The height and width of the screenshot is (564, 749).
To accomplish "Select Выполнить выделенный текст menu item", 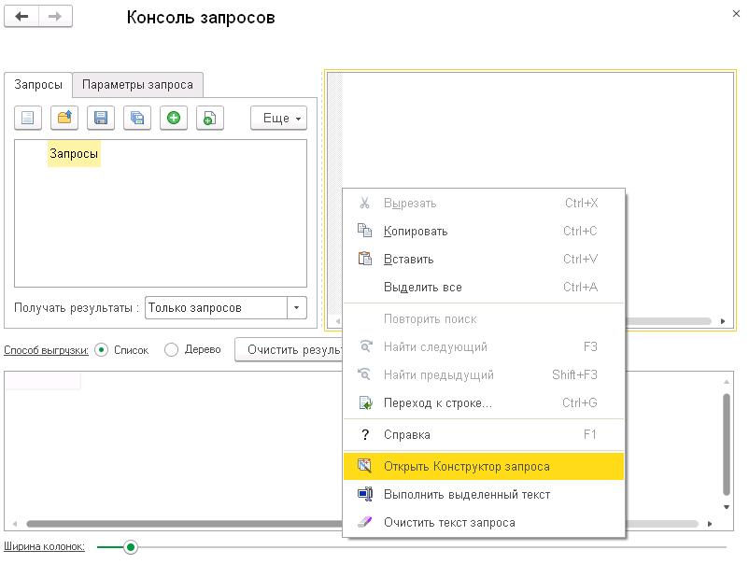I will (466, 495).
